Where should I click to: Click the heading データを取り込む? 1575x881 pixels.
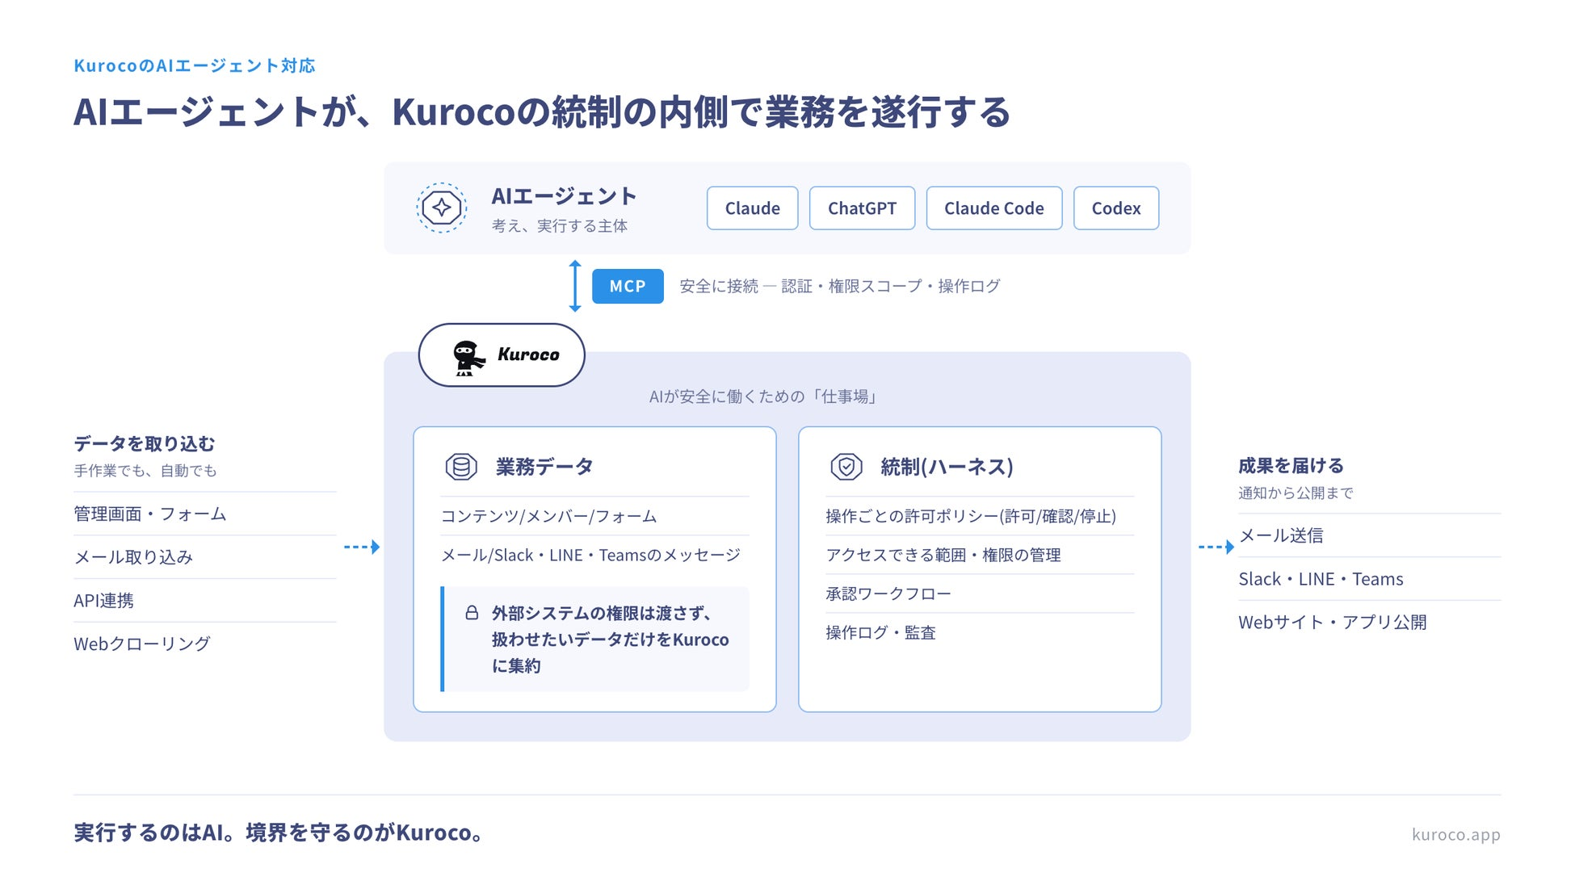tap(145, 443)
